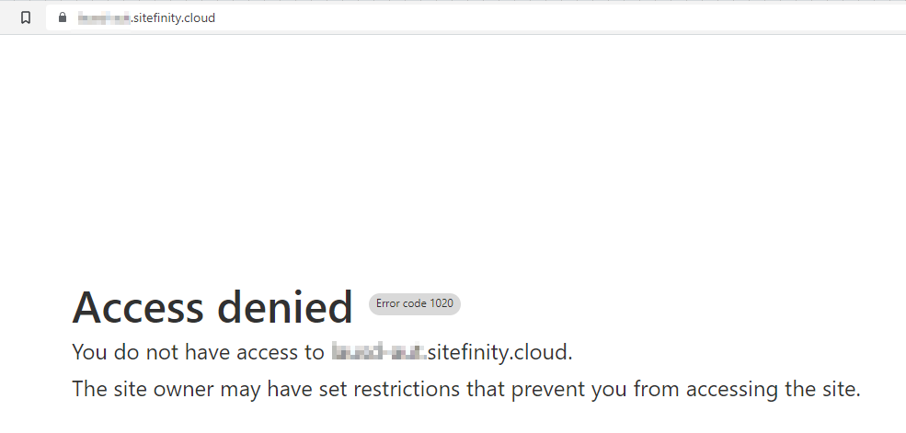Click the "Error code 1020" badge

pyautogui.click(x=415, y=303)
